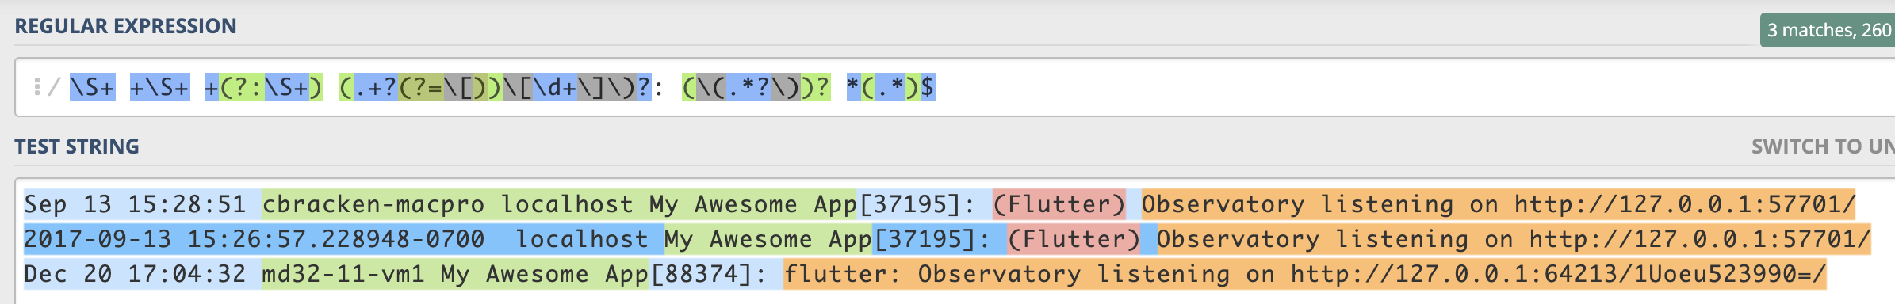
Task: Click the dollar sign anchor at the regex end
Action: tap(928, 87)
